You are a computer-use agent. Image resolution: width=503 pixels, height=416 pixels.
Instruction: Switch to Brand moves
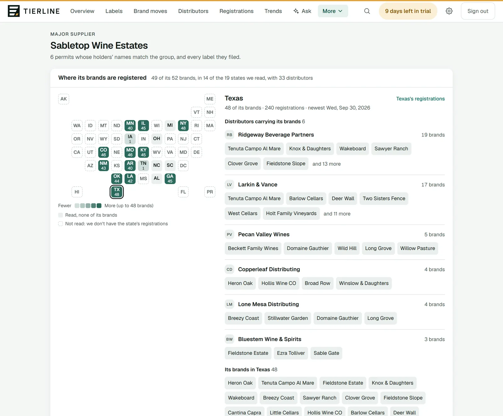tap(150, 11)
